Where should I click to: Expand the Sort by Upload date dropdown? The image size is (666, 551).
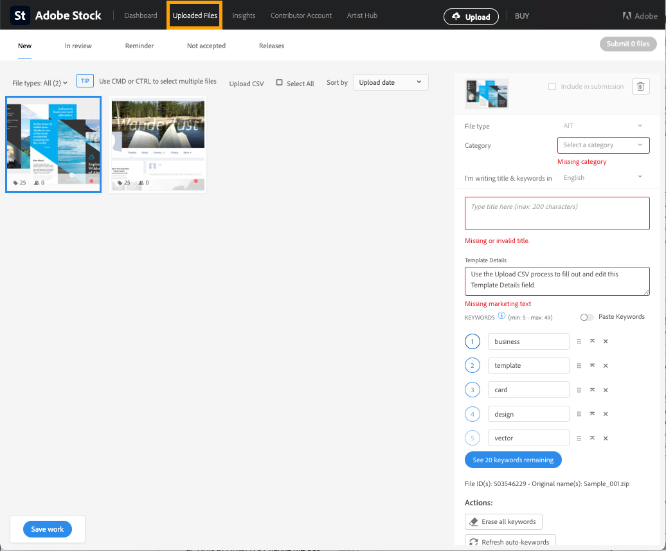[x=390, y=82]
